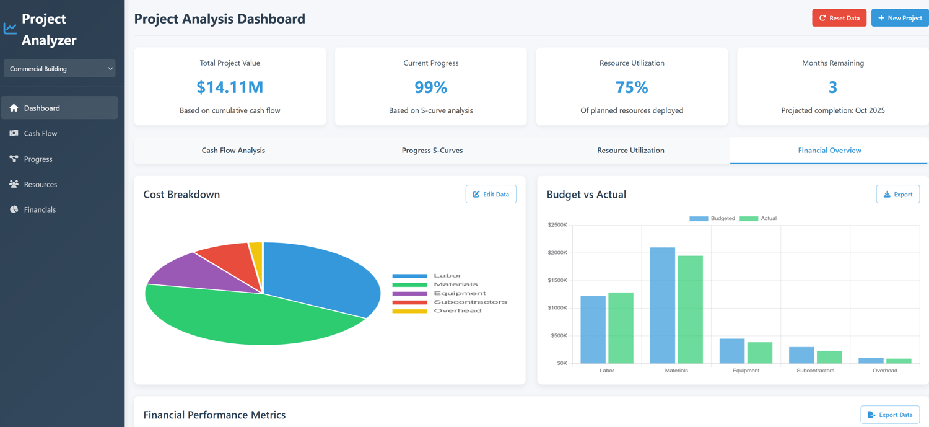Image resolution: width=929 pixels, height=427 pixels.
Task: Click the $2500K axis label
Action: tap(557, 225)
